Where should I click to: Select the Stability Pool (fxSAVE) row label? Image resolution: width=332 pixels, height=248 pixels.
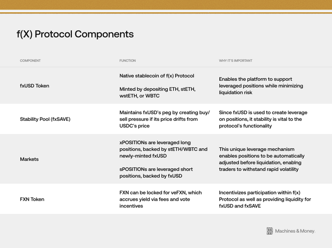point(45,119)
